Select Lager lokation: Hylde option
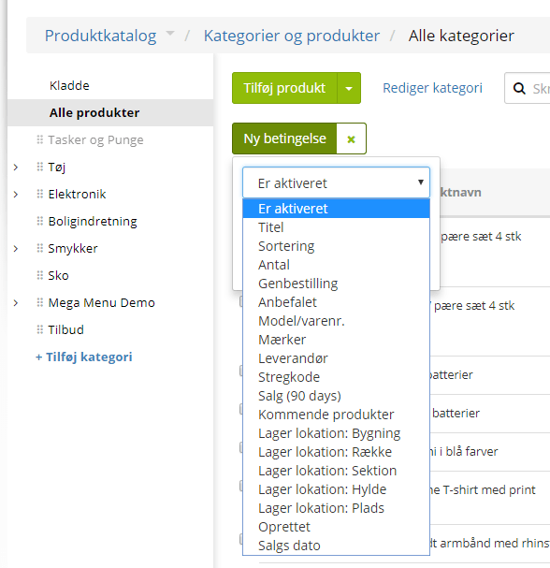Image resolution: width=550 pixels, height=568 pixels. point(336,489)
